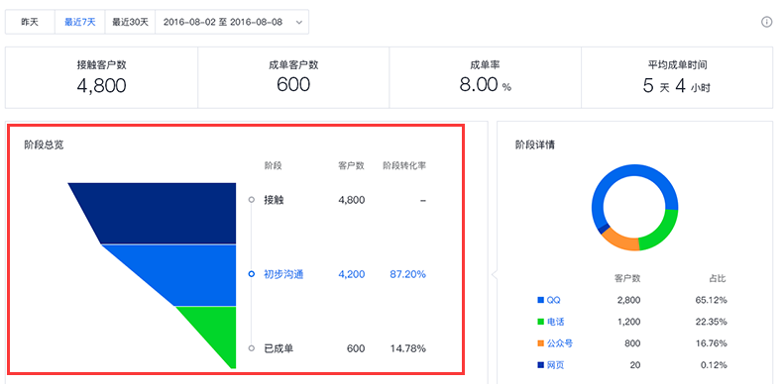This screenshot has height=384, width=782.
Task: Open the QQ channel link
Action: click(x=554, y=300)
